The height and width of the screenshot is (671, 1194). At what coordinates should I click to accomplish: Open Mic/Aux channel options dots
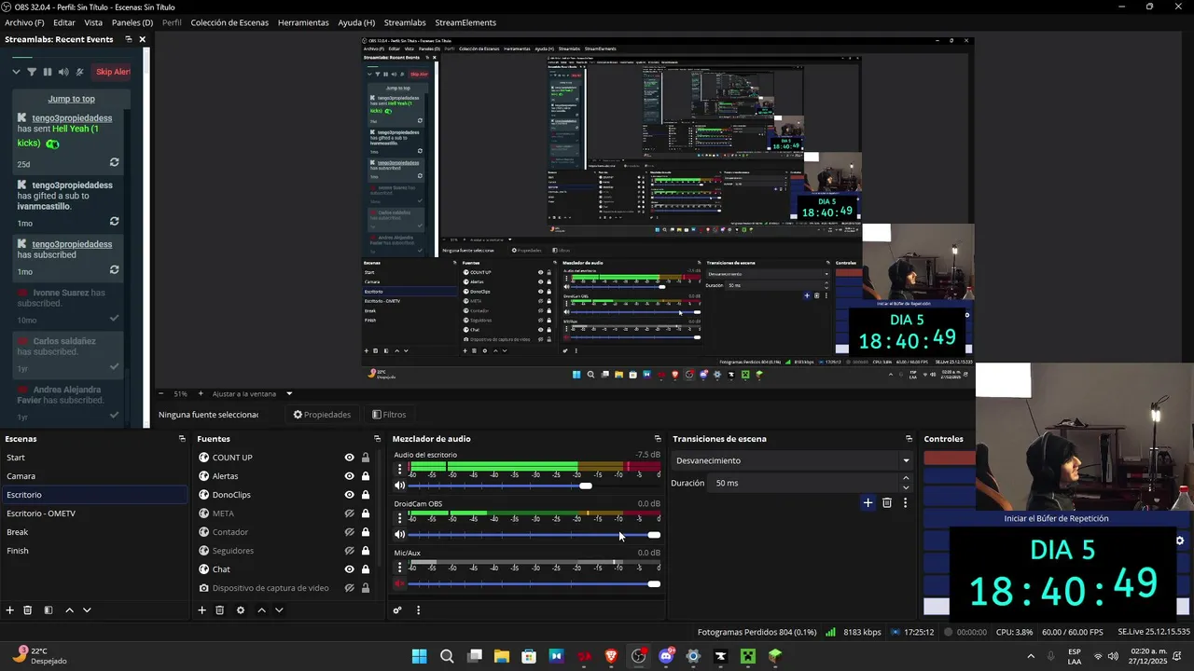400,567
